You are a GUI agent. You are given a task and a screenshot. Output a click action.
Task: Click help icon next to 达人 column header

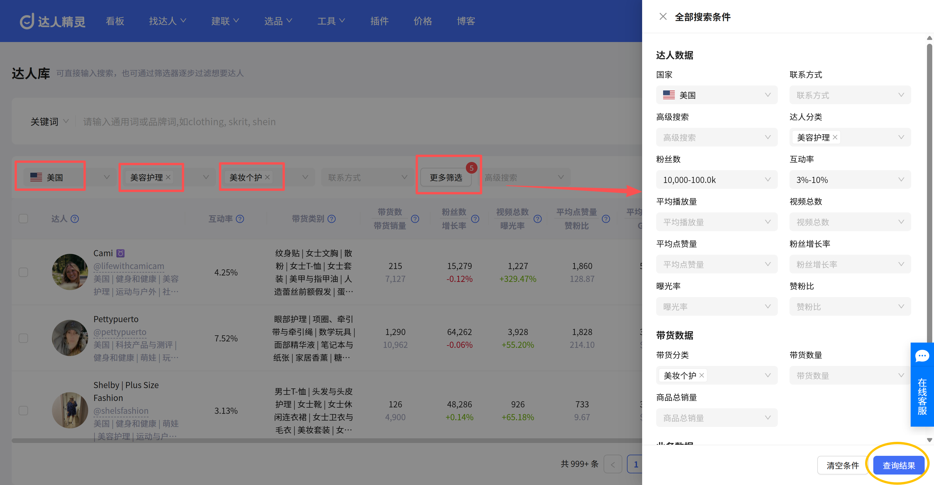pyautogui.click(x=75, y=219)
